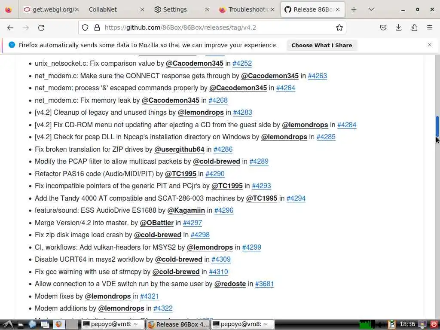Reload the page with the refresh icon
This screenshot has height=330, width=440.
click(x=41, y=27)
